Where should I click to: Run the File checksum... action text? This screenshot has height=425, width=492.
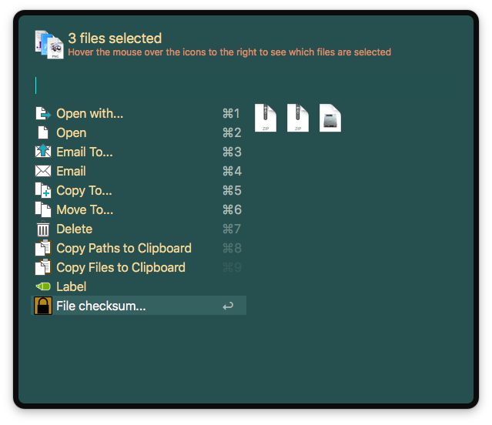coord(101,306)
